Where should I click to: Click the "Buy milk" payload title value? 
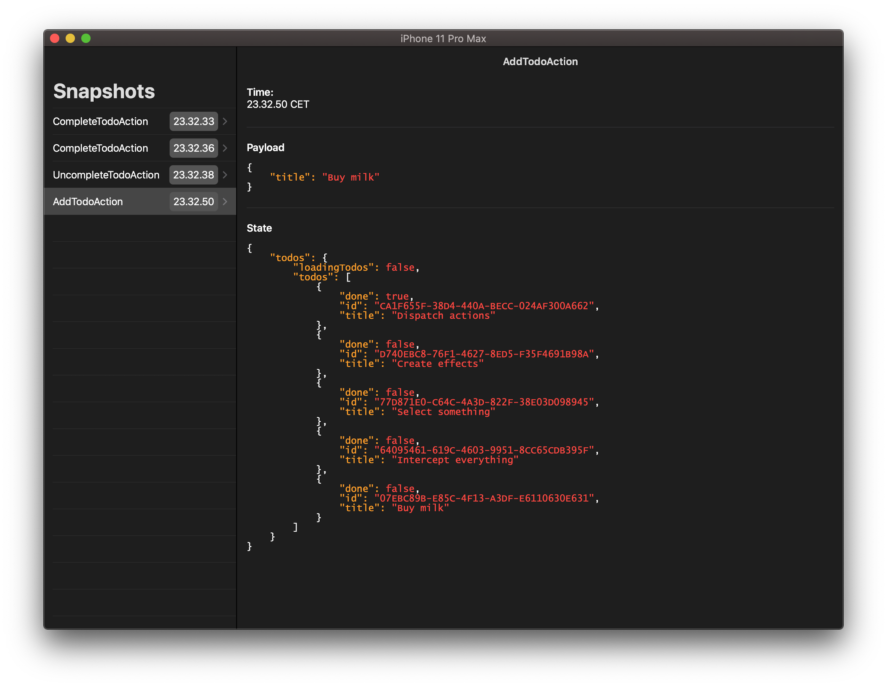[x=351, y=178]
